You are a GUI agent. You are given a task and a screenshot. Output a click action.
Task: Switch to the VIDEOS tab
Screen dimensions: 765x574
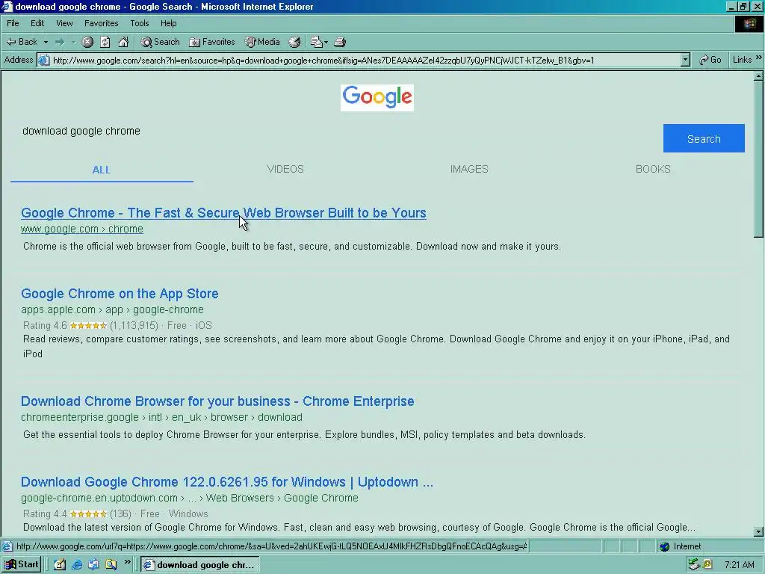point(285,169)
